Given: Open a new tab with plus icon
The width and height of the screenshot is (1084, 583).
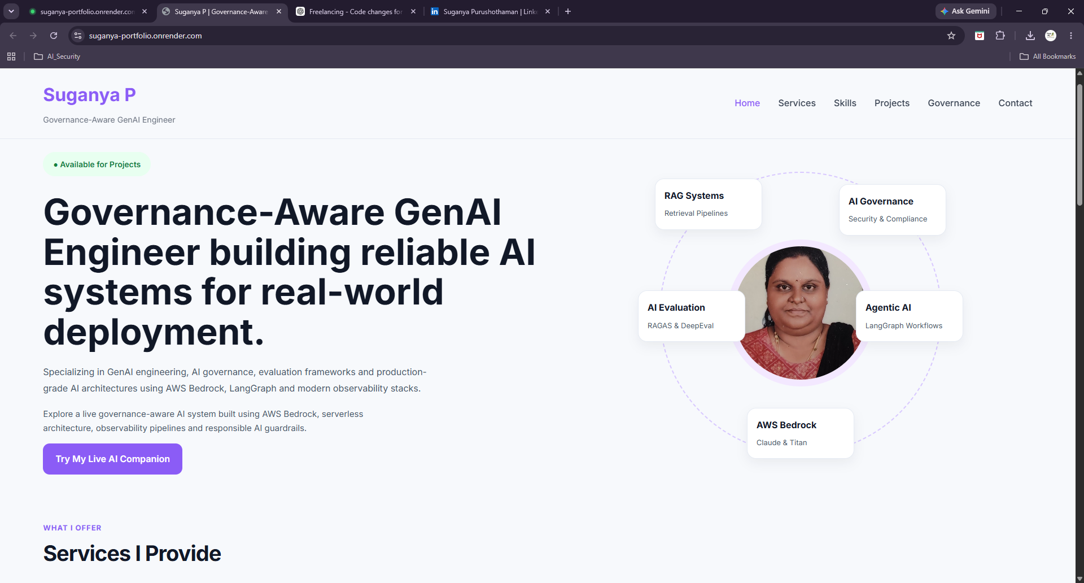Looking at the screenshot, I should pyautogui.click(x=568, y=11).
